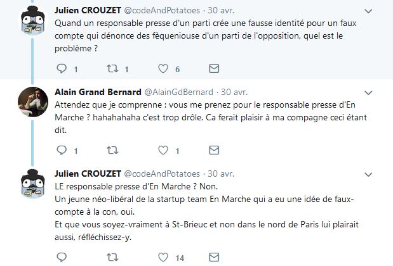The image size is (393, 266).
Task: Send first tweet via direct message icon
Action: pyautogui.click(x=214, y=68)
